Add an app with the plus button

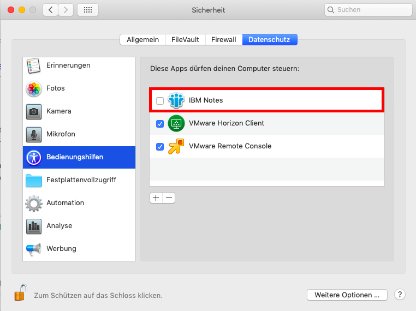click(x=156, y=198)
